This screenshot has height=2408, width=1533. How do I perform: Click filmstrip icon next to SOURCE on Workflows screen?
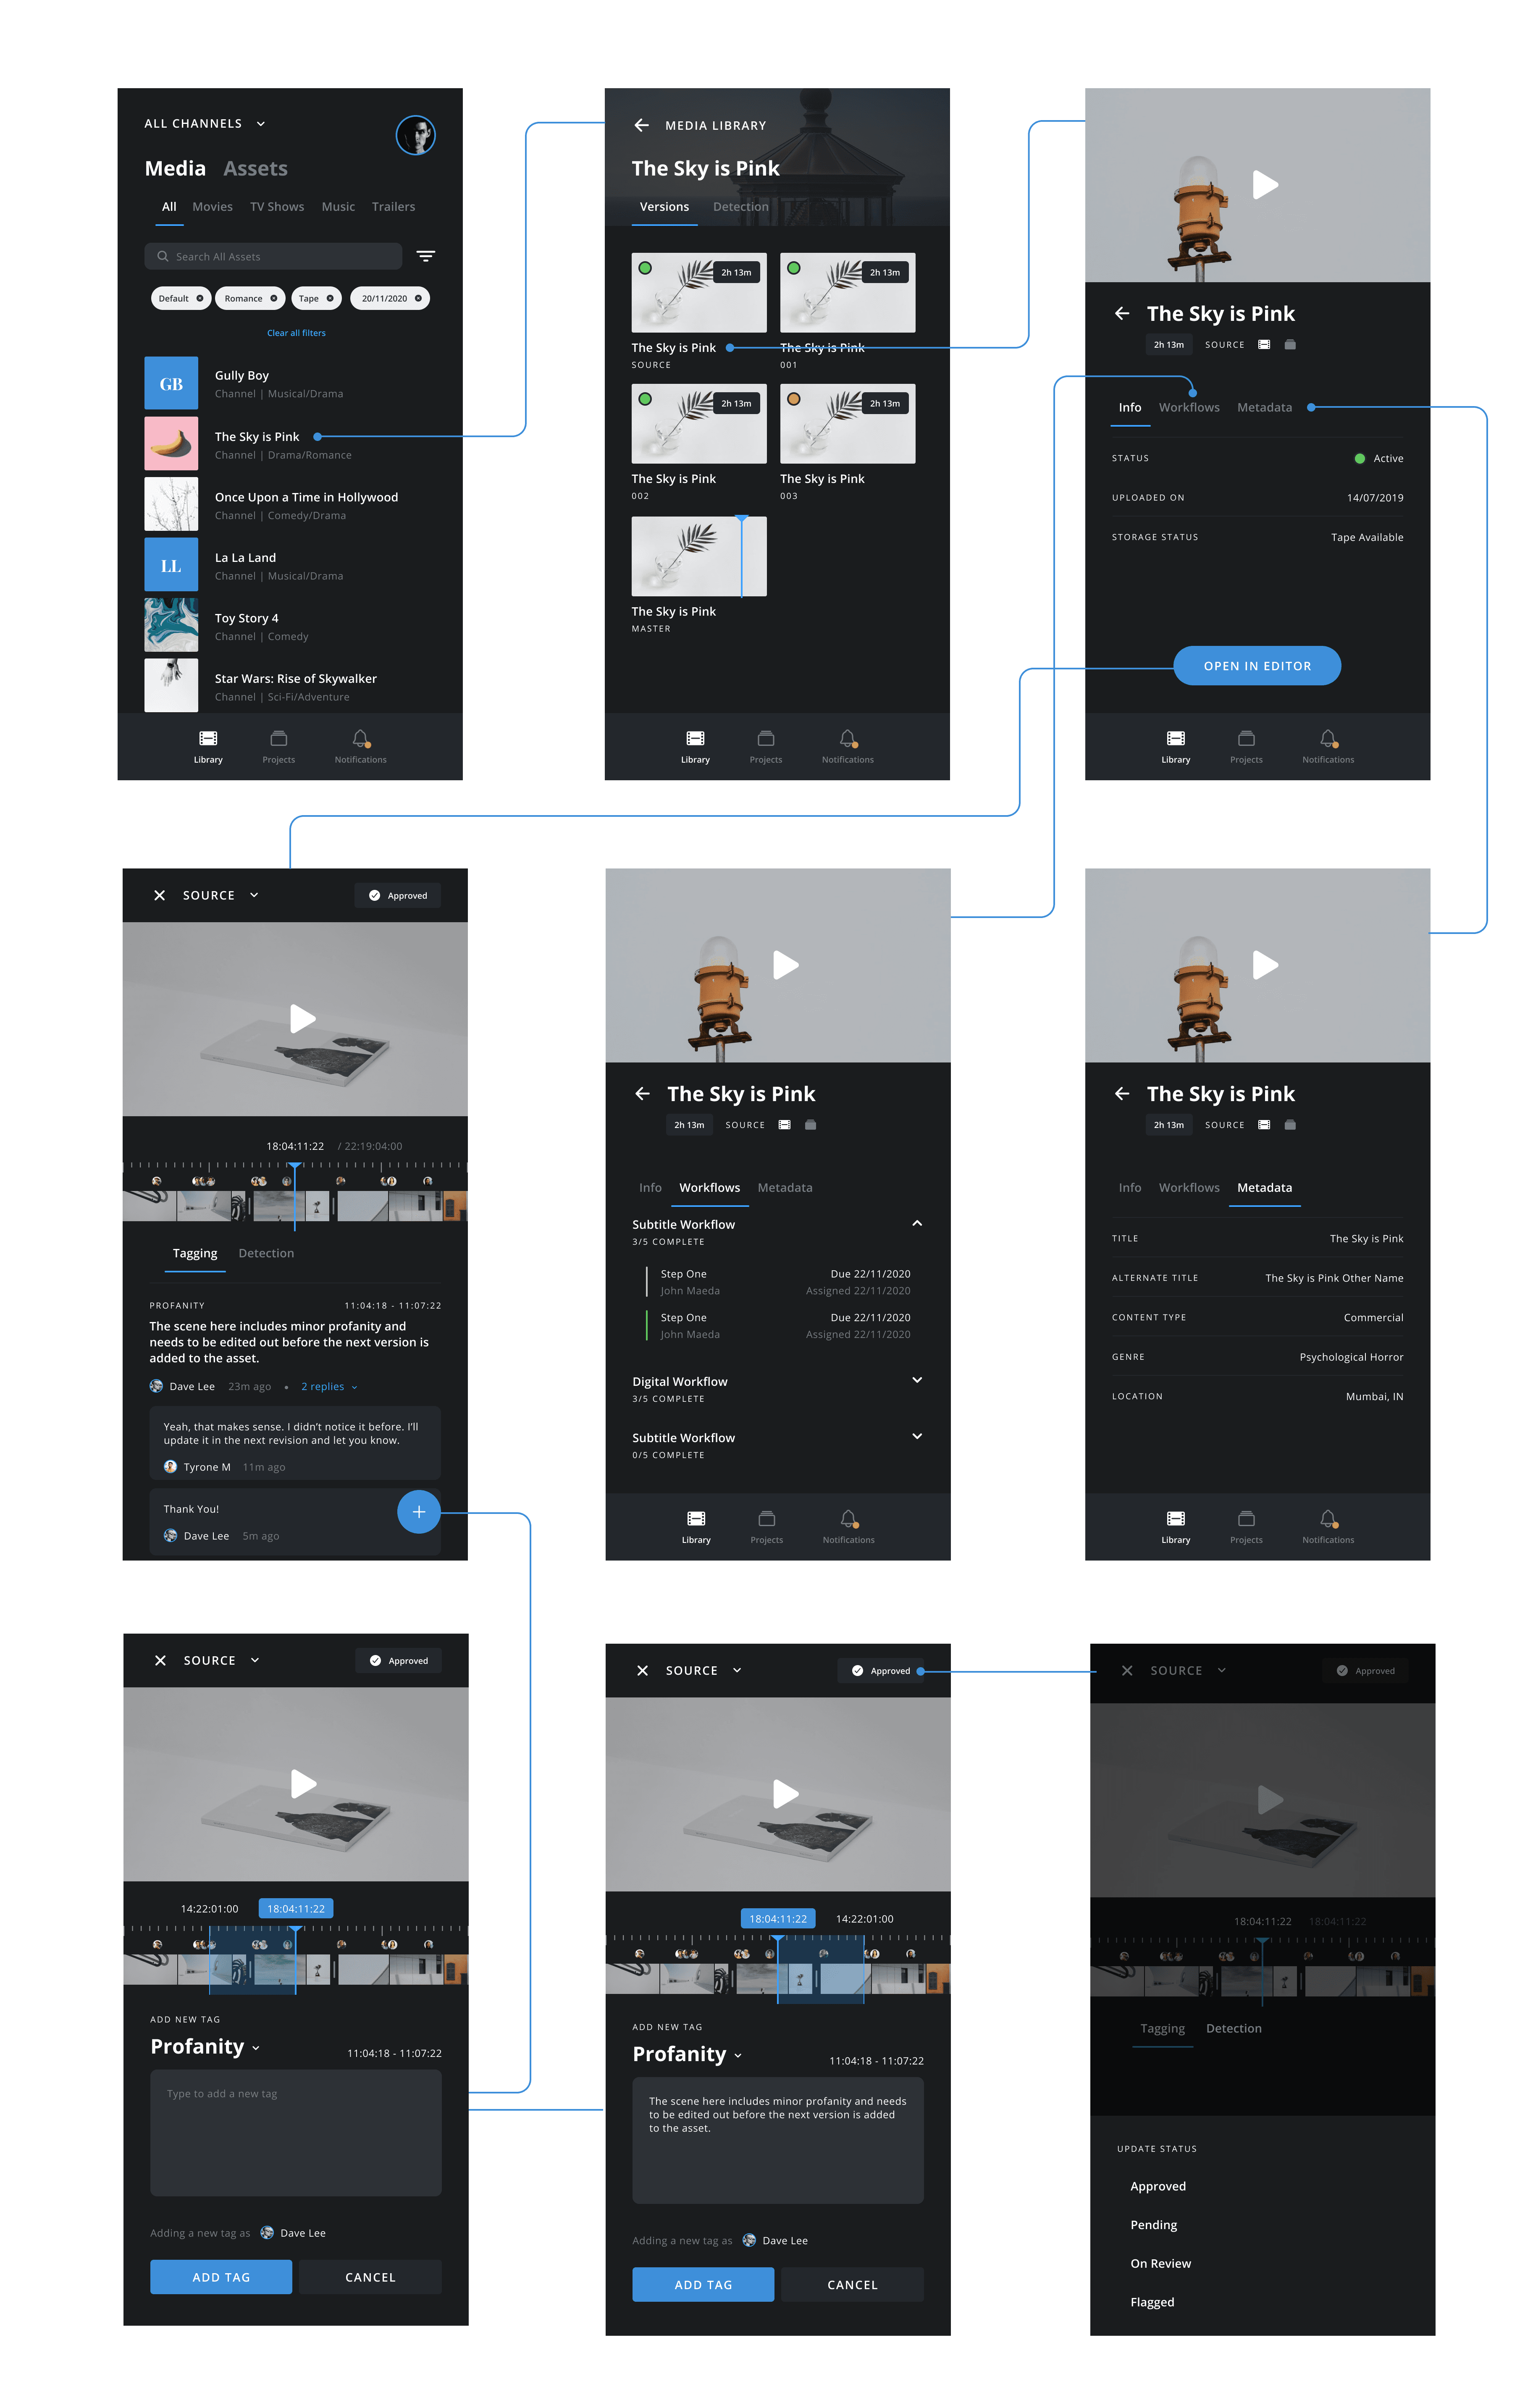coord(785,1125)
